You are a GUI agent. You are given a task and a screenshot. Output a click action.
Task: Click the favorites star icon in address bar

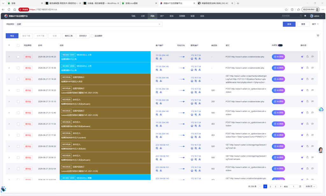tap(286, 10)
